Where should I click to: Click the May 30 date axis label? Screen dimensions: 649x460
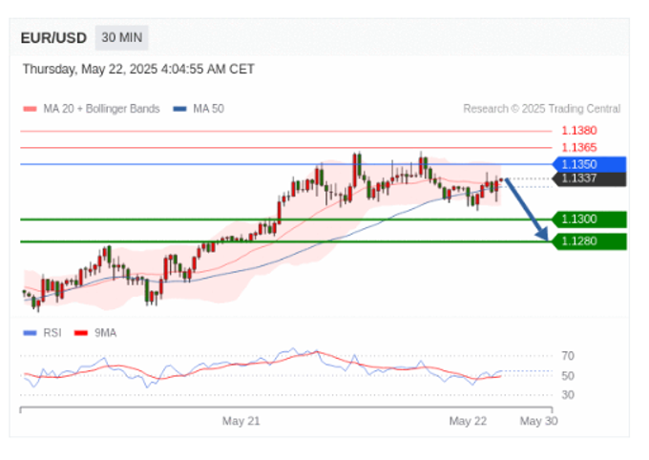click(538, 421)
